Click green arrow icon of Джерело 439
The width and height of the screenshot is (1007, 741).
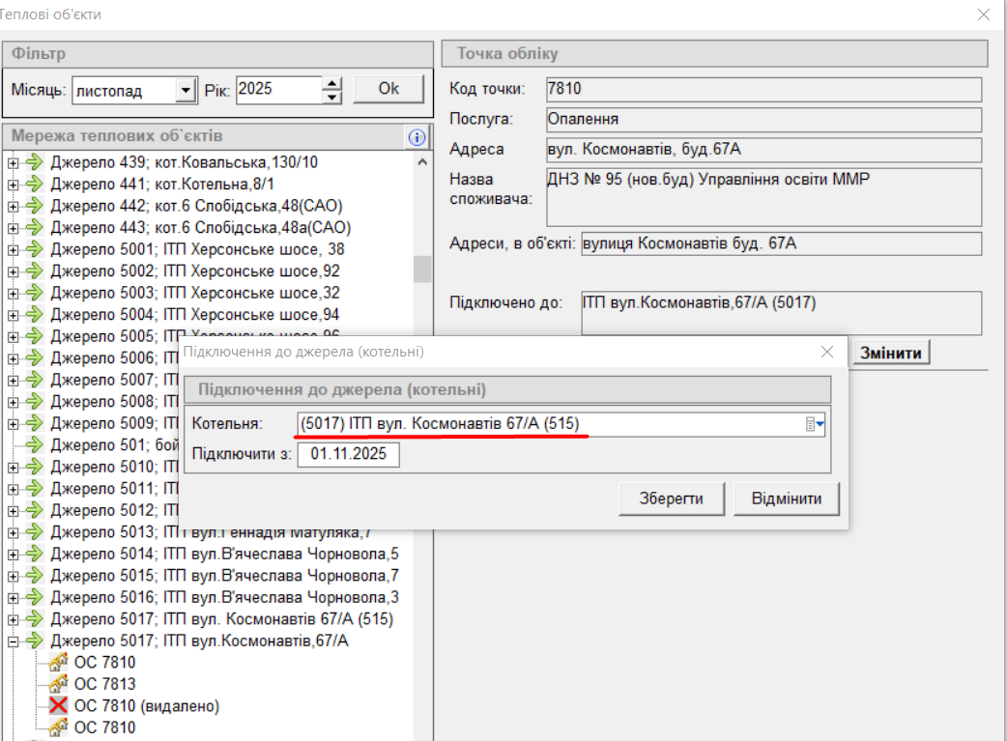pyautogui.click(x=36, y=161)
